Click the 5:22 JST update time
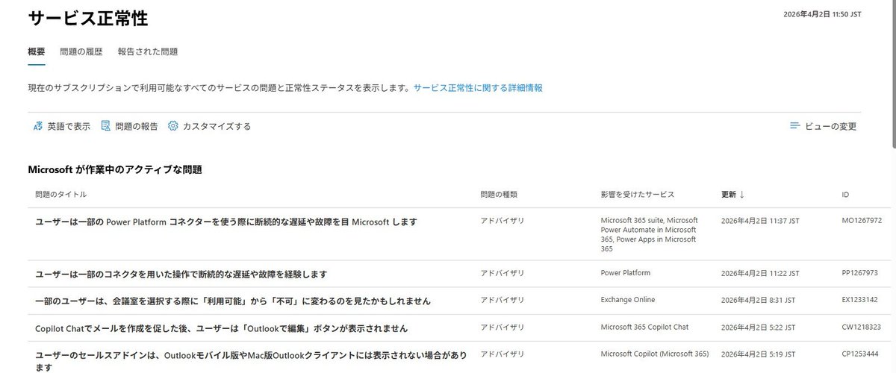The image size is (896, 373). point(758,327)
